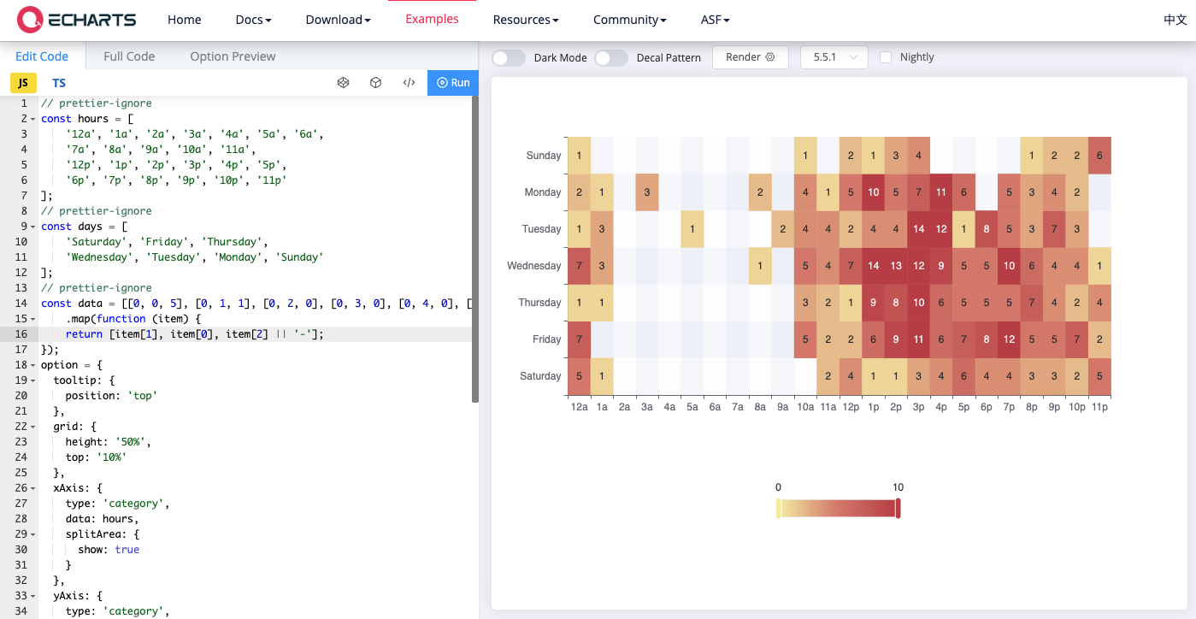Open Render settings with gear icon
This screenshot has width=1196, height=619.
click(x=750, y=57)
